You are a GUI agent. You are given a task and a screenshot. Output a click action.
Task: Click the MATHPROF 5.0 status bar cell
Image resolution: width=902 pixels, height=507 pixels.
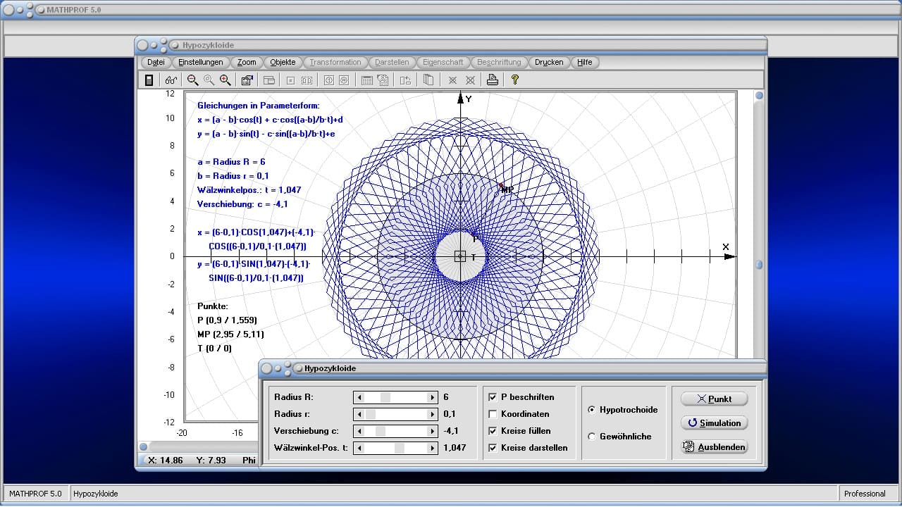click(36, 494)
